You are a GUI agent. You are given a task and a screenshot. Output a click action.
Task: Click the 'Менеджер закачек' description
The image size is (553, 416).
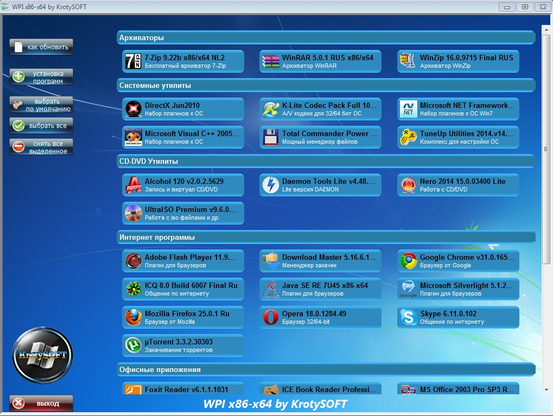(309, 265)
